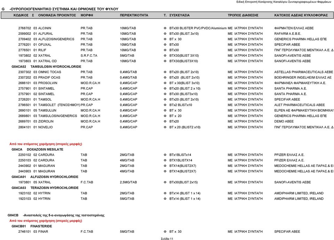Select the FINAR product name
The height and width of the screenshot is (240, 334).
(43, 232)
